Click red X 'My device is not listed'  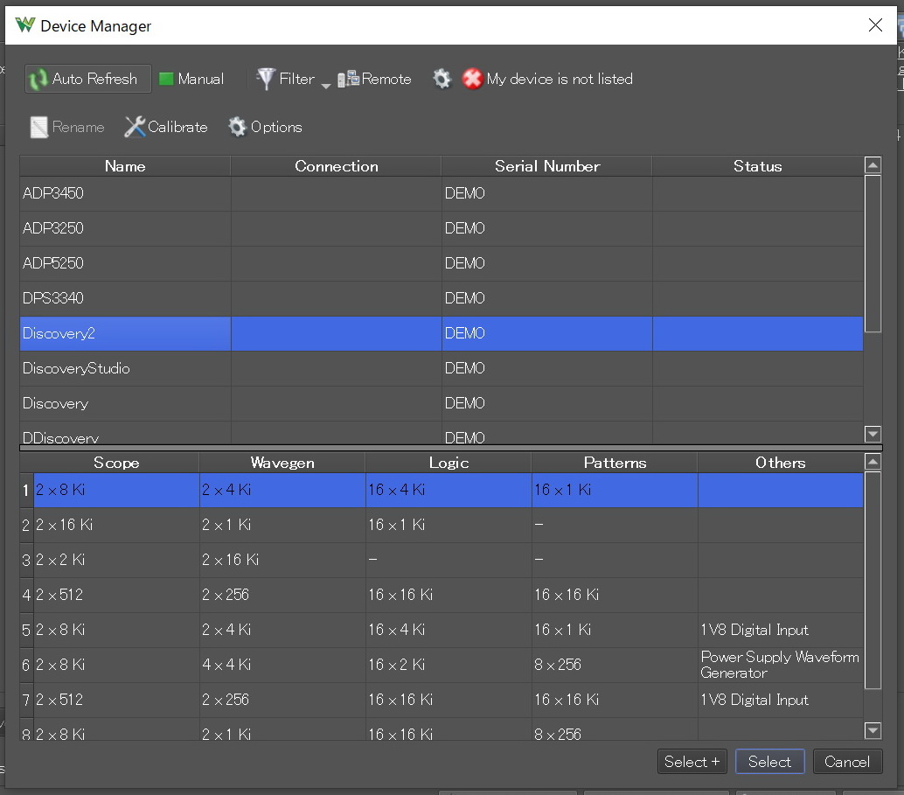[473, 80]
